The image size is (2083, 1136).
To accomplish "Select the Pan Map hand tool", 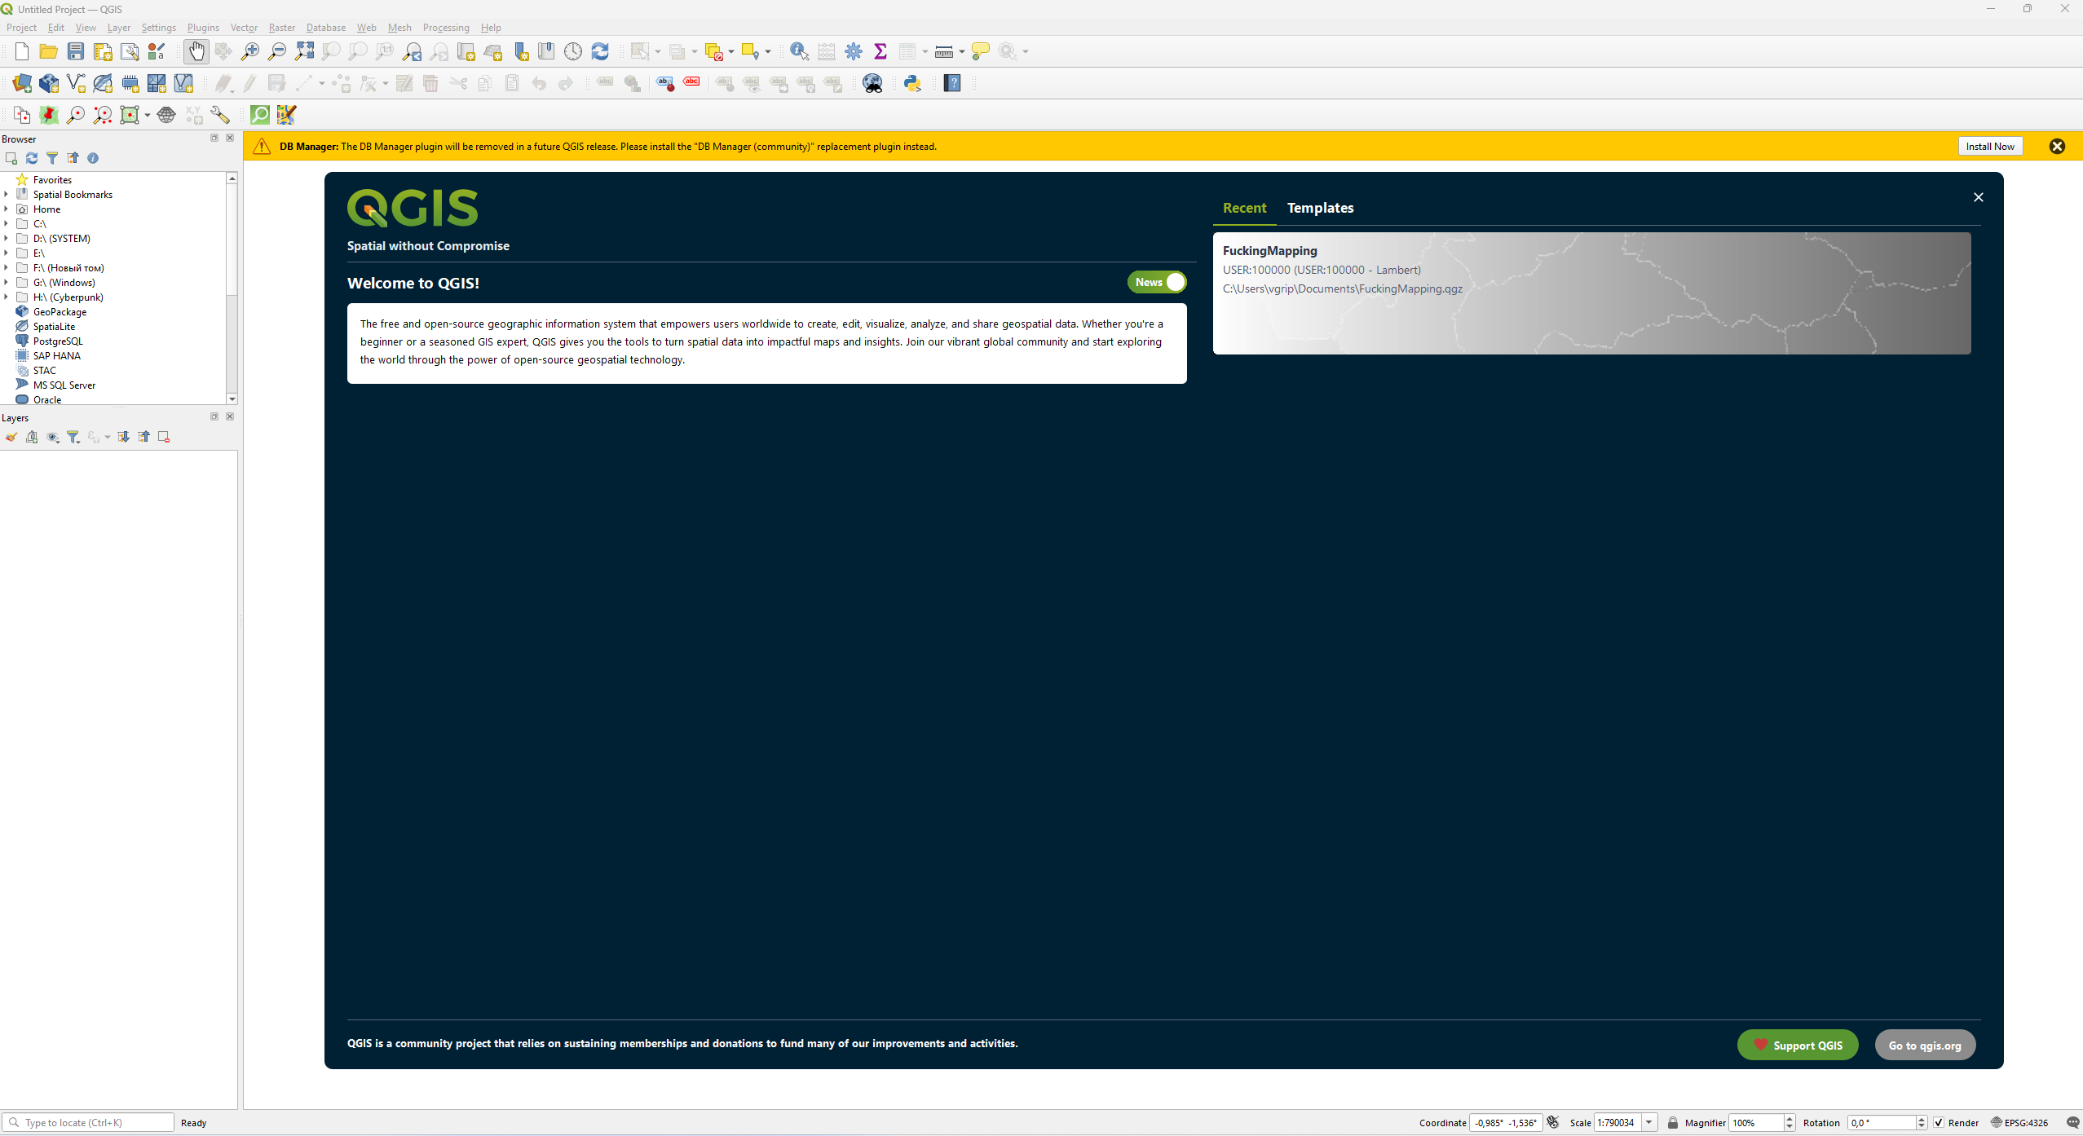I will pyautogui.click(x=196, y=51).
